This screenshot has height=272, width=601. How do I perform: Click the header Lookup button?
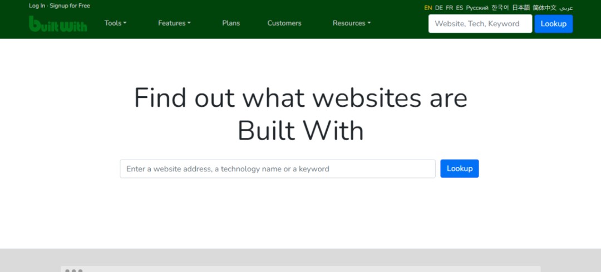tap(554, 24)
